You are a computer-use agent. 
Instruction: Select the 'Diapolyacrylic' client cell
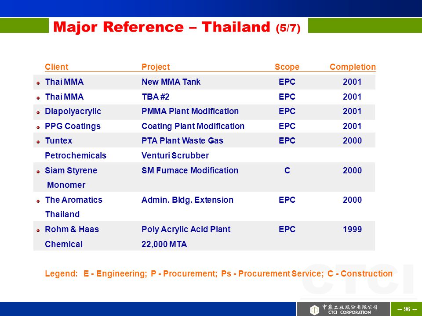click(73, 111)
